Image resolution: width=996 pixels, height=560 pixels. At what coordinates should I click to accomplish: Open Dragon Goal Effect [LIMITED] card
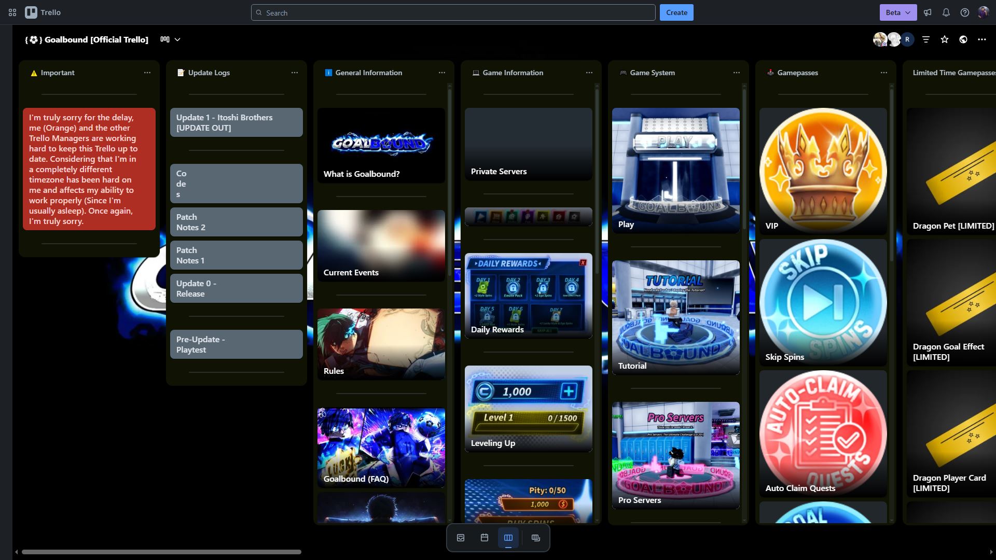951,302
